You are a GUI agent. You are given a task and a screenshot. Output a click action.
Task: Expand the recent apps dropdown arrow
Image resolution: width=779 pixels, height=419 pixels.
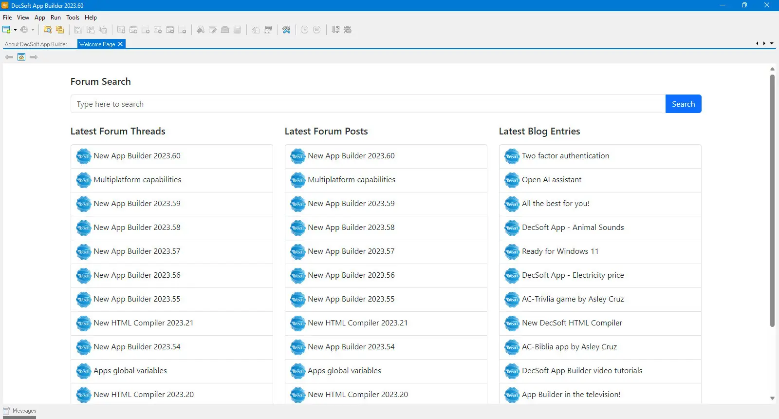click(33, 30)
